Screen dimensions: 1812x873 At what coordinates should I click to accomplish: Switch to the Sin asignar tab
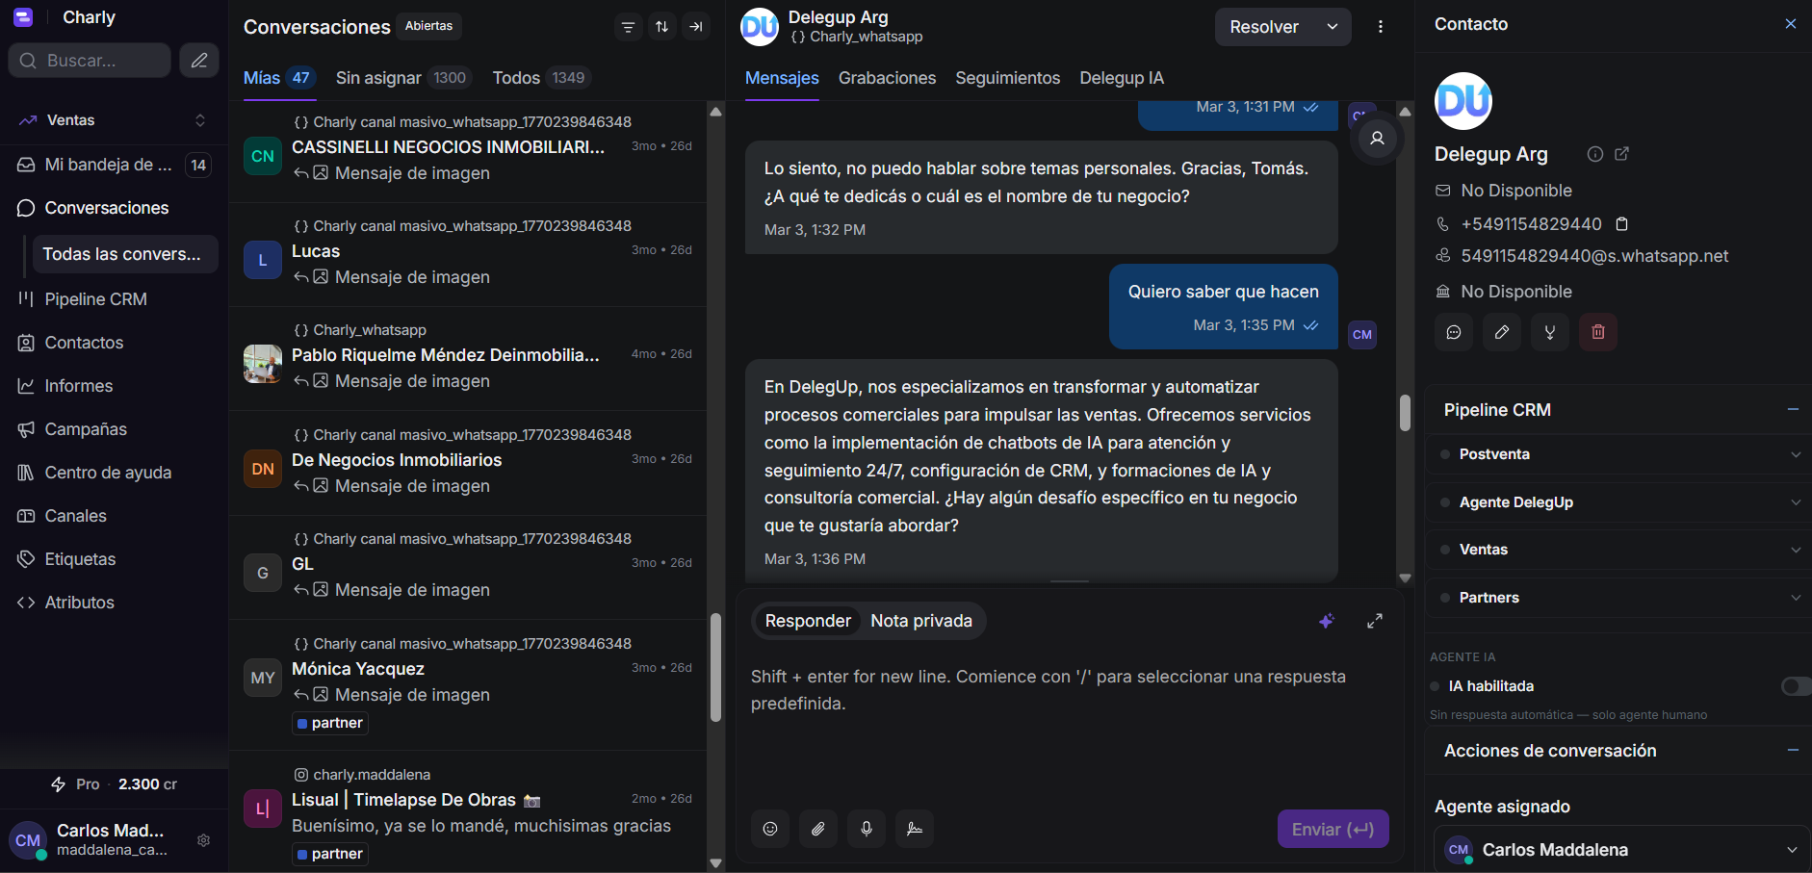click(403, 78)
